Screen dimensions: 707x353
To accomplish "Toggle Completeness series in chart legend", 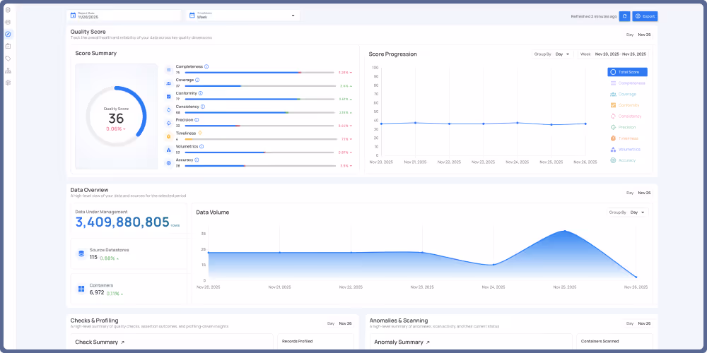I will tap(627, 83).
